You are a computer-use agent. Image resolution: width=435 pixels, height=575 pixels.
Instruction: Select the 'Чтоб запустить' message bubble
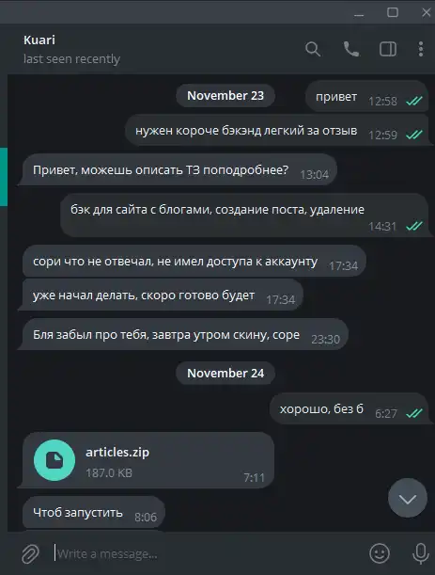tap(94, 513)
